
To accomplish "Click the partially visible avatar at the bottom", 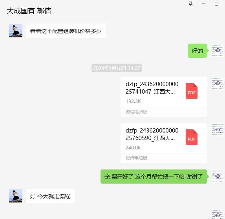I will point(218,214).
